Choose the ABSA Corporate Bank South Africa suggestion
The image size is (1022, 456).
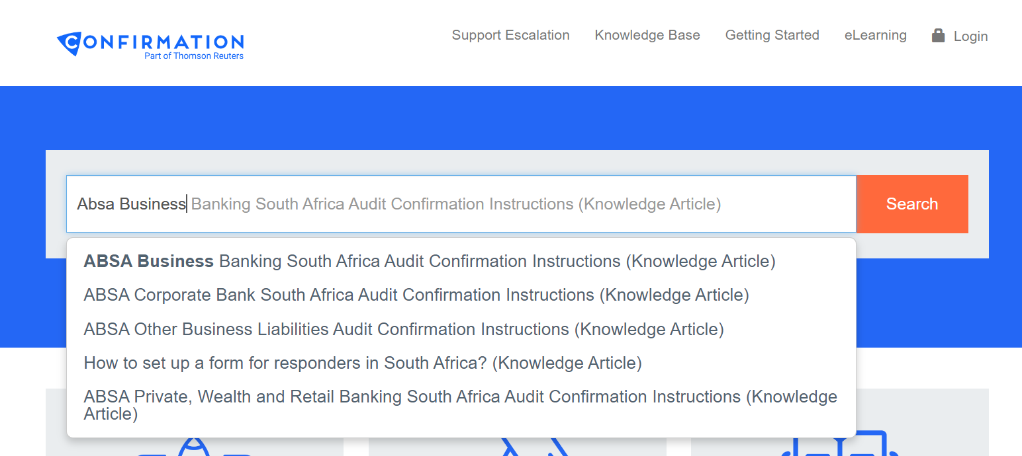[x=416, y=295]
